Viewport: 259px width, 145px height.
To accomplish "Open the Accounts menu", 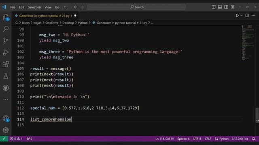I will point(6,118).
